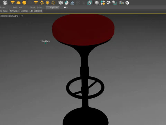The height and width of the screenshot is (125, 166).
Task: Switch to the Object Paint ribbon tab
Action: pos(36,8)
